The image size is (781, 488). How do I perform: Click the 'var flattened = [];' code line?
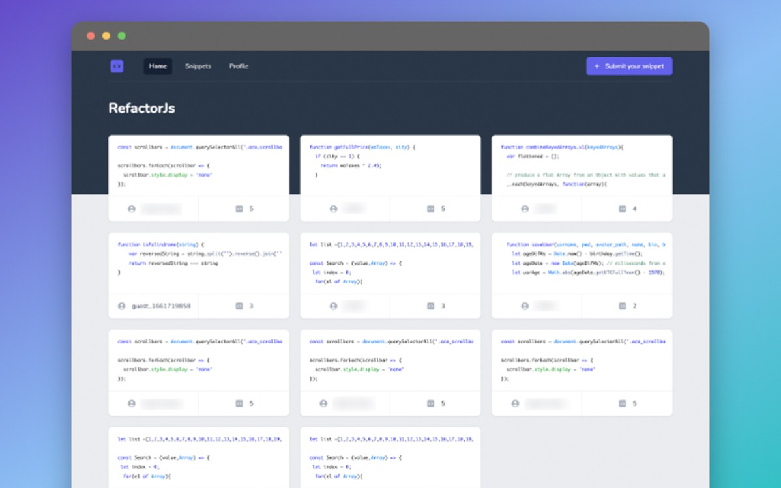coord(533,156)
